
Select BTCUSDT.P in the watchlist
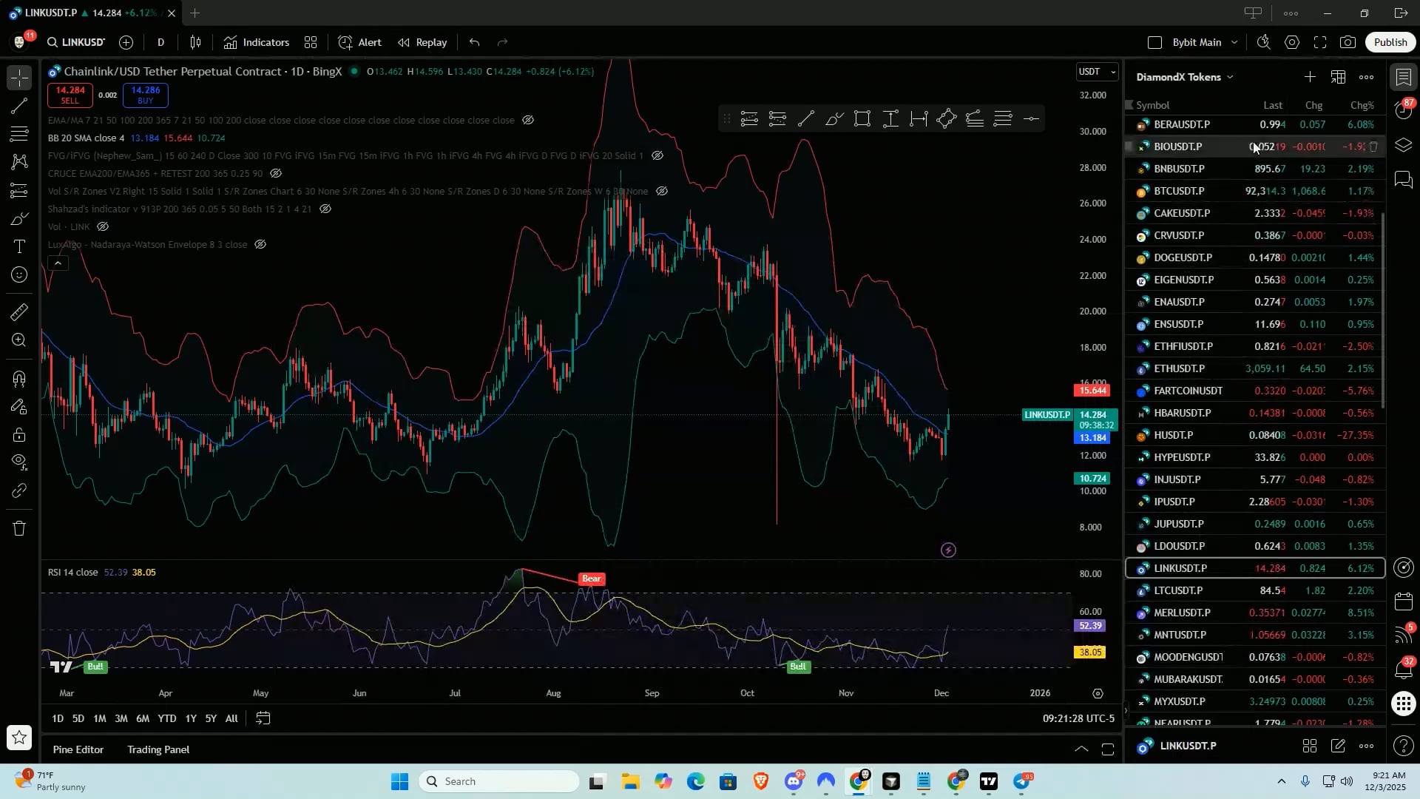pyautogui.click(x=1179, y=191)
